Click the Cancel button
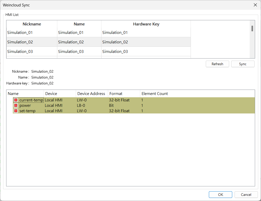This screenshot has height=201, width=261. 246,195
